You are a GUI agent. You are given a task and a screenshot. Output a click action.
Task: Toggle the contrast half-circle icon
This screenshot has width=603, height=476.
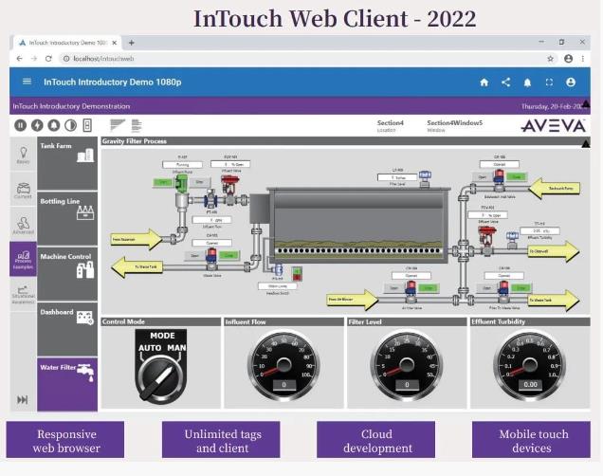tap(70, 125)
